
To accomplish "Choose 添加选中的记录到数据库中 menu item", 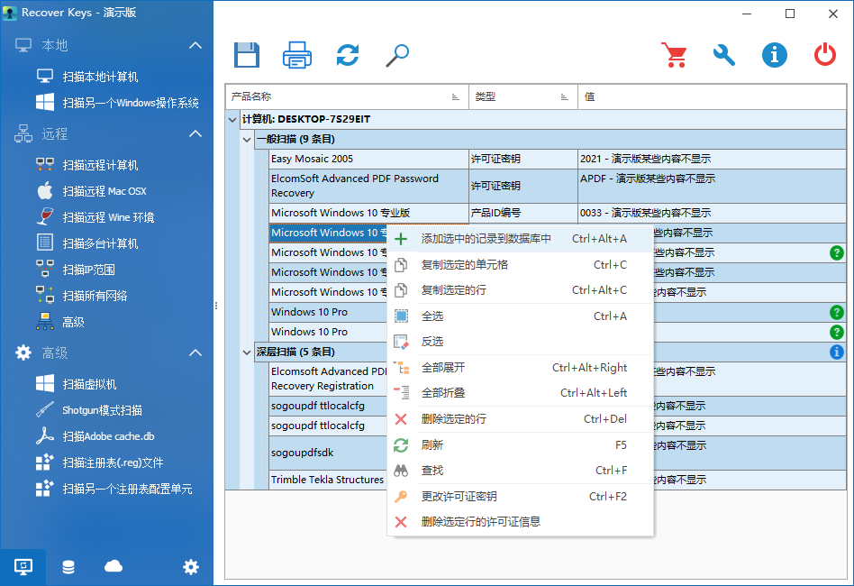I will pos(520,239).
